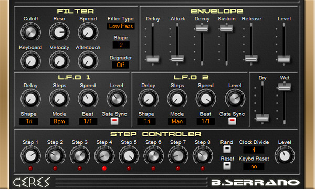
Task: Click the red LED under Step 6
Action: click(153, 168)
